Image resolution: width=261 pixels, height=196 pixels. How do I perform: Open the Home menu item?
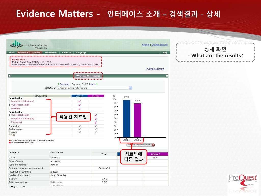click(x=12, y=53)
